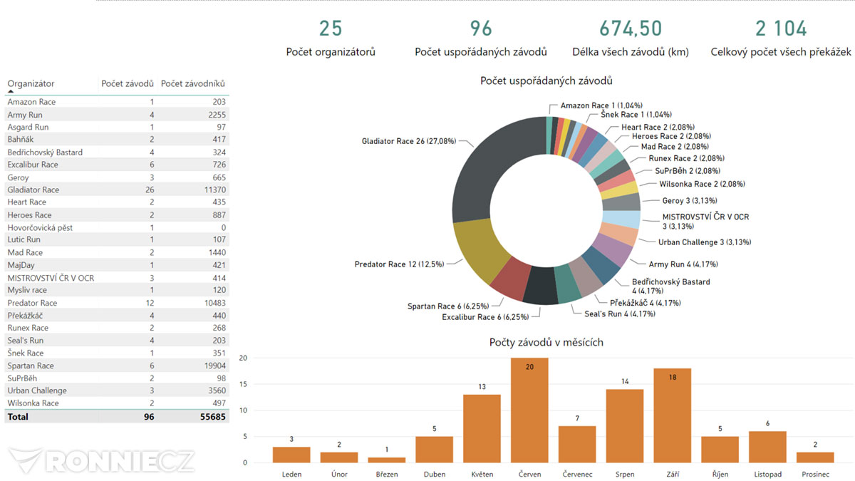Select the Červen bar showing 20
Image resolution: width=855 pixels, height=481 pixels.
point(529,410)
